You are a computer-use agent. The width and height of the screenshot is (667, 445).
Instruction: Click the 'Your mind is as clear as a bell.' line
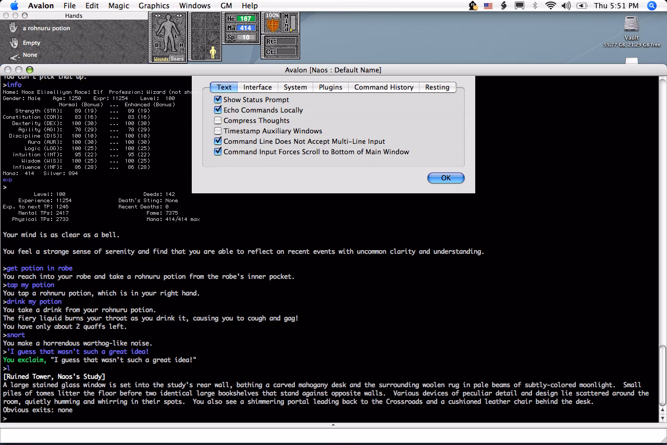pyautogui.click(x=61, y=235)
